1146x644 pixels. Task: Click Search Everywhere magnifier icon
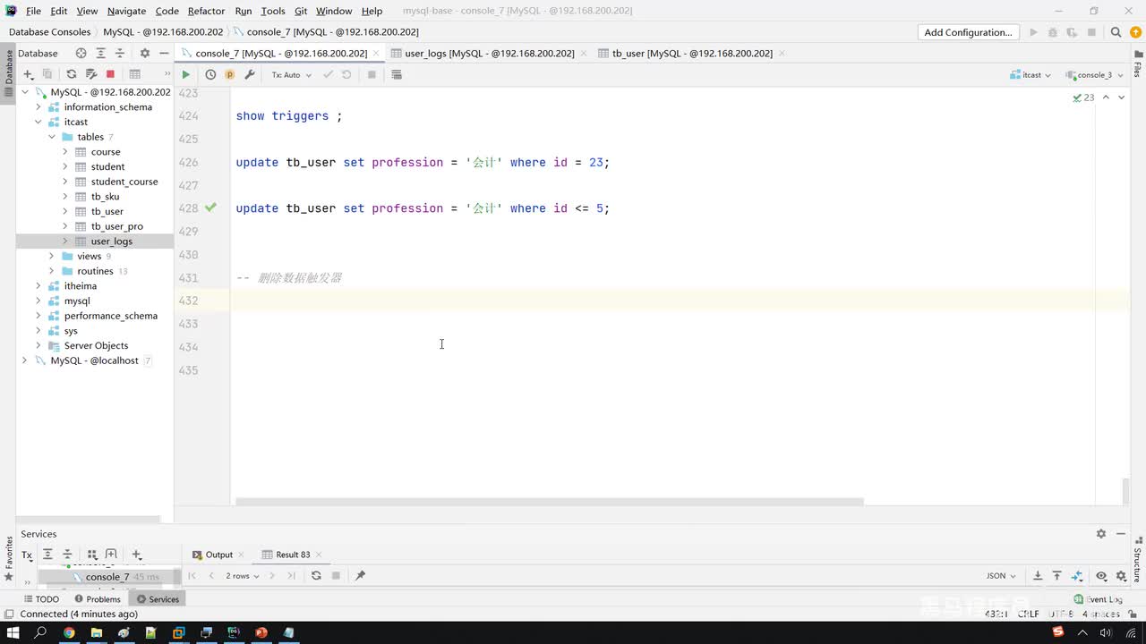pyautogui.click(x=1116, y=32)
